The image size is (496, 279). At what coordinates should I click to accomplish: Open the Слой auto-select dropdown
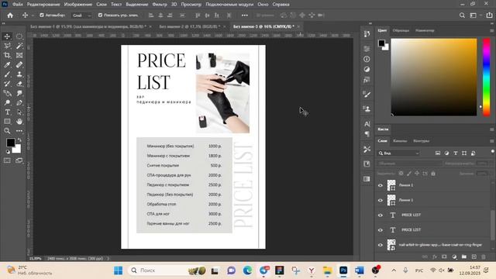pos(81,15)
